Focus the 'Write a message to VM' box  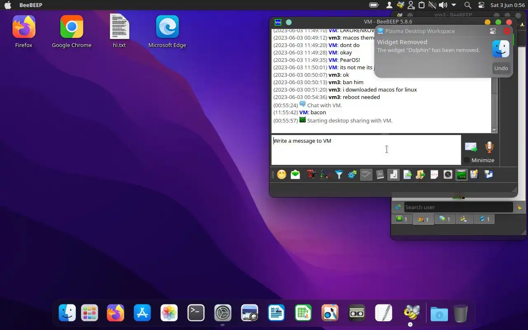pos(366,150)
